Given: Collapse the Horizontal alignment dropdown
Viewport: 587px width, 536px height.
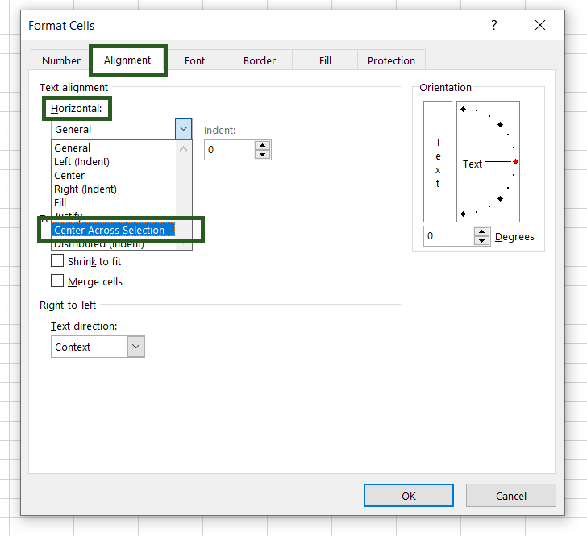Looking at the screenshot, I should [x=183, y=129].
